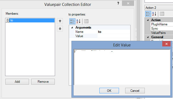Click Property Pages icon in Action 2 panel

[x=162, y=14]
